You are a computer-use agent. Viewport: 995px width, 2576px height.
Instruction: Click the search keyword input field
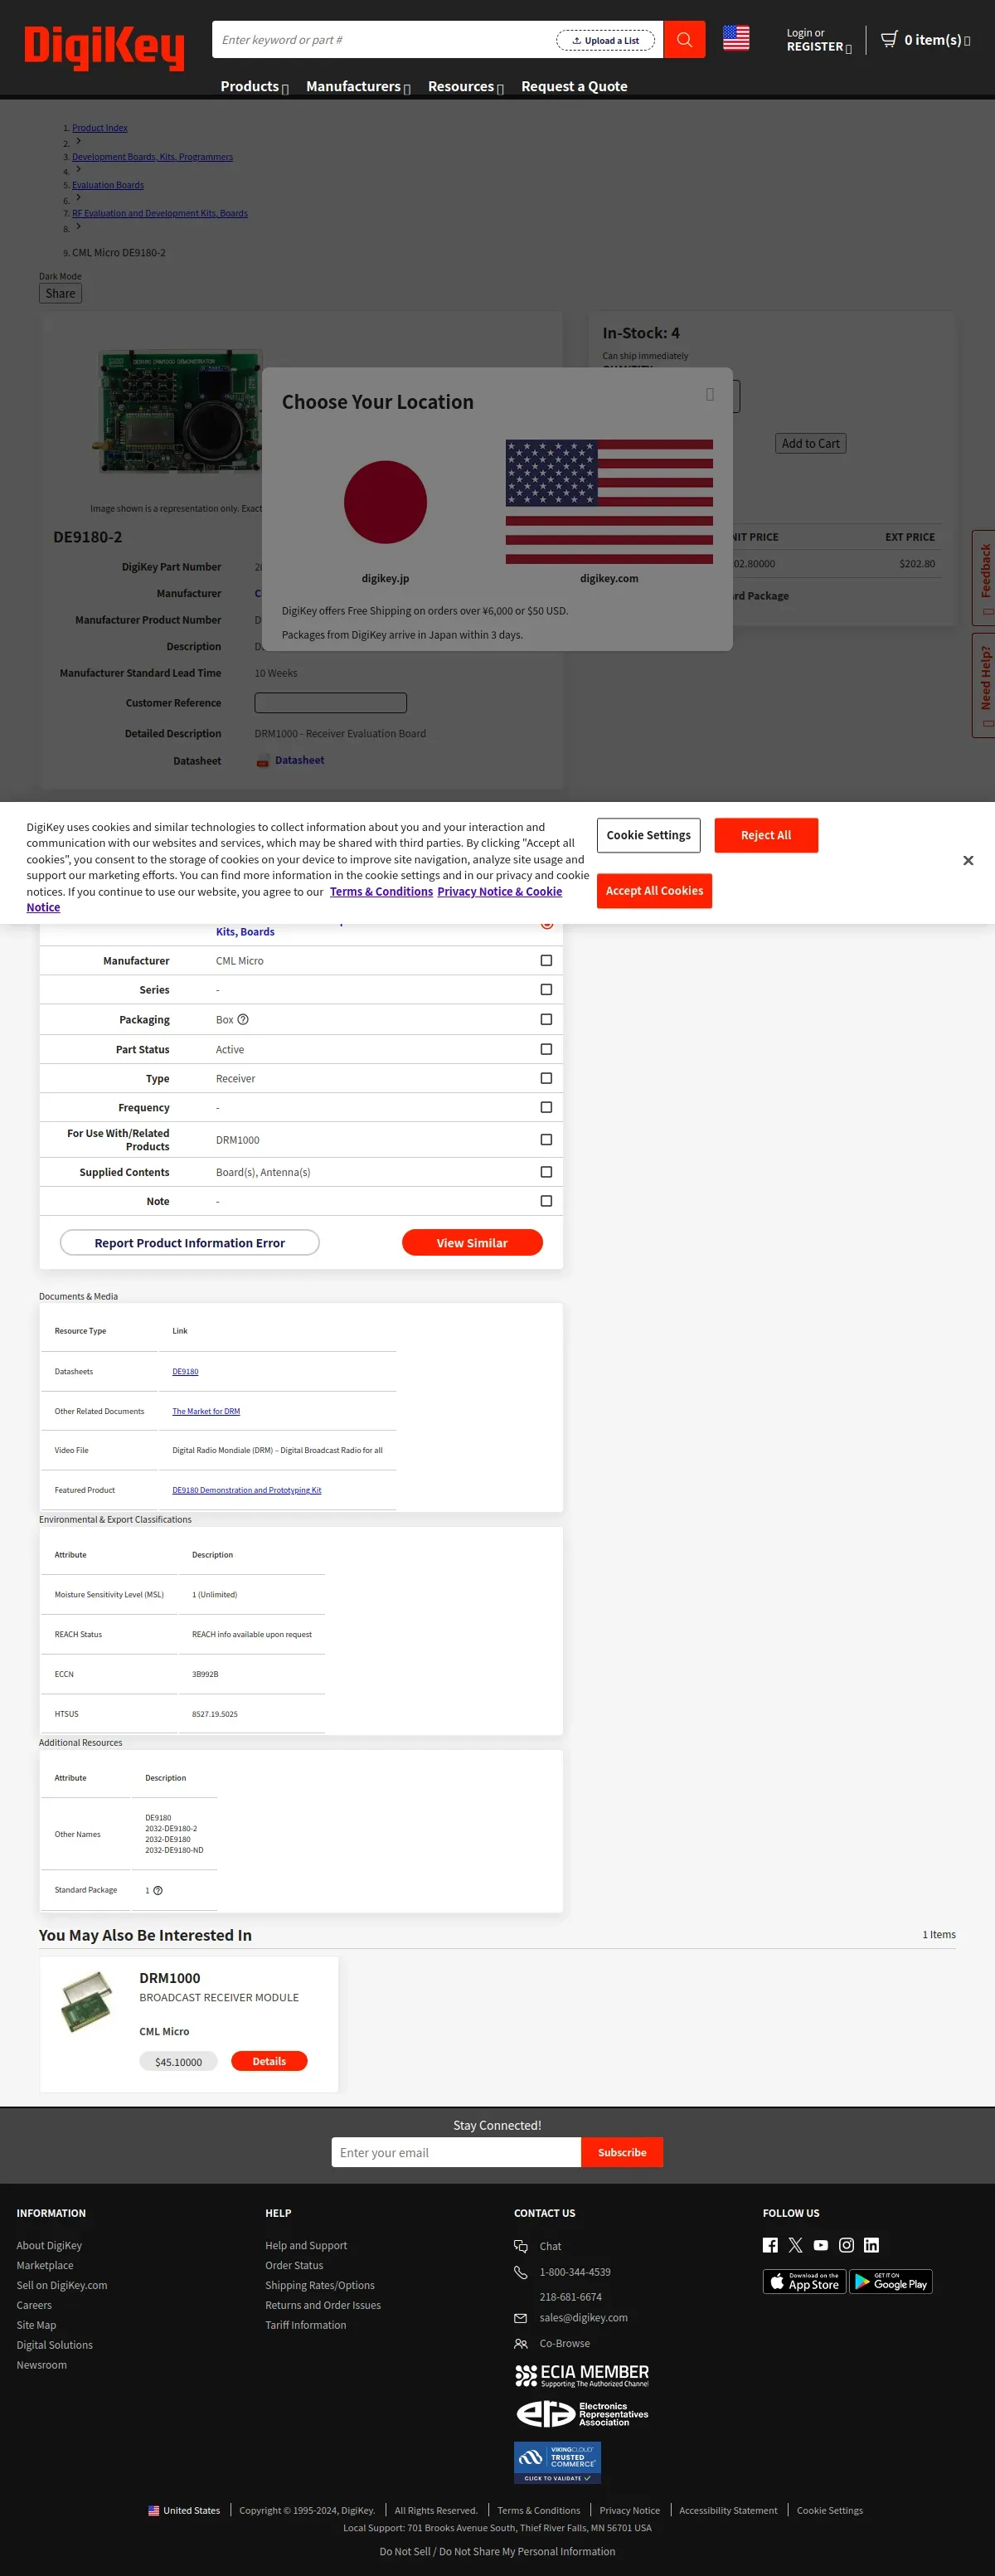385,40
